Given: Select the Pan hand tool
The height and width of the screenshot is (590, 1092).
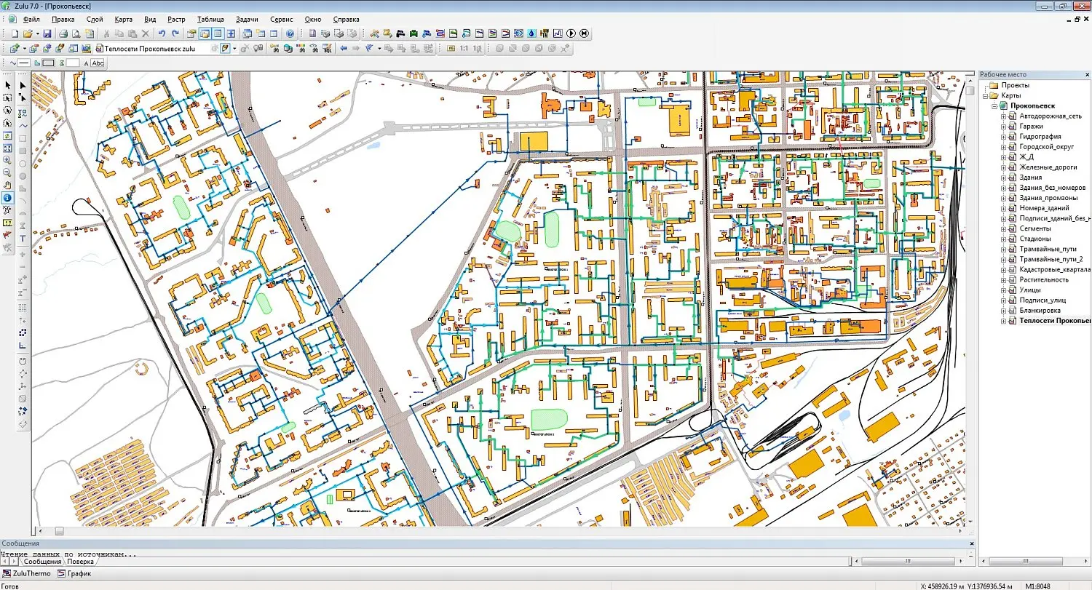Looking at the screenshot, I should point(7,184).
